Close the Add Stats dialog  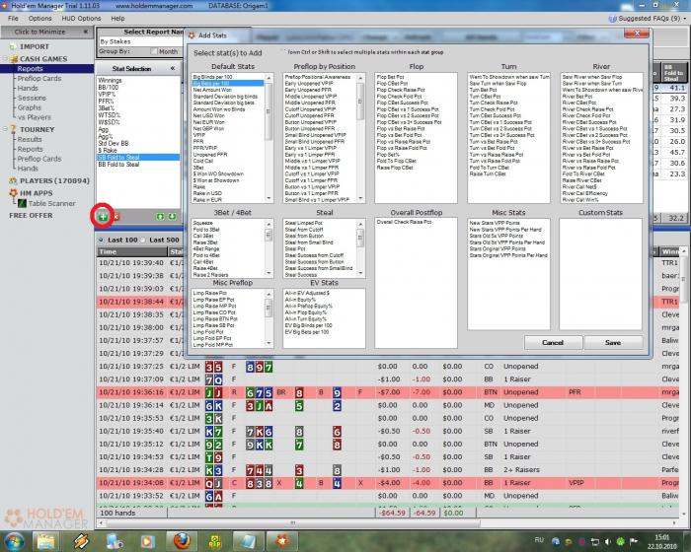coord(637,34)
